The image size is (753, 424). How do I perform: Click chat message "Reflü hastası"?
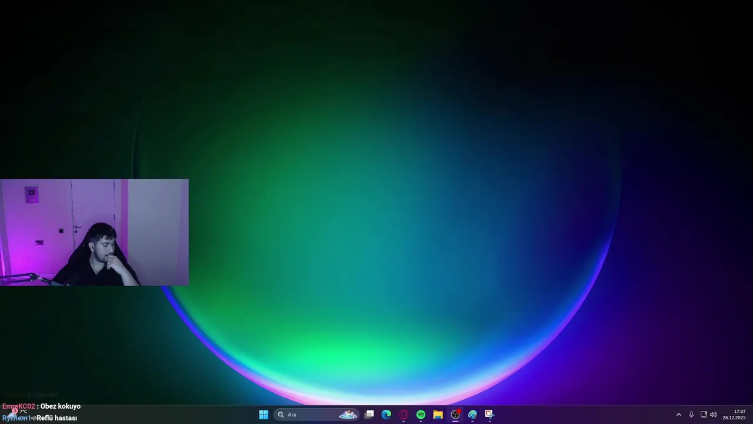(x=57, y=418)
